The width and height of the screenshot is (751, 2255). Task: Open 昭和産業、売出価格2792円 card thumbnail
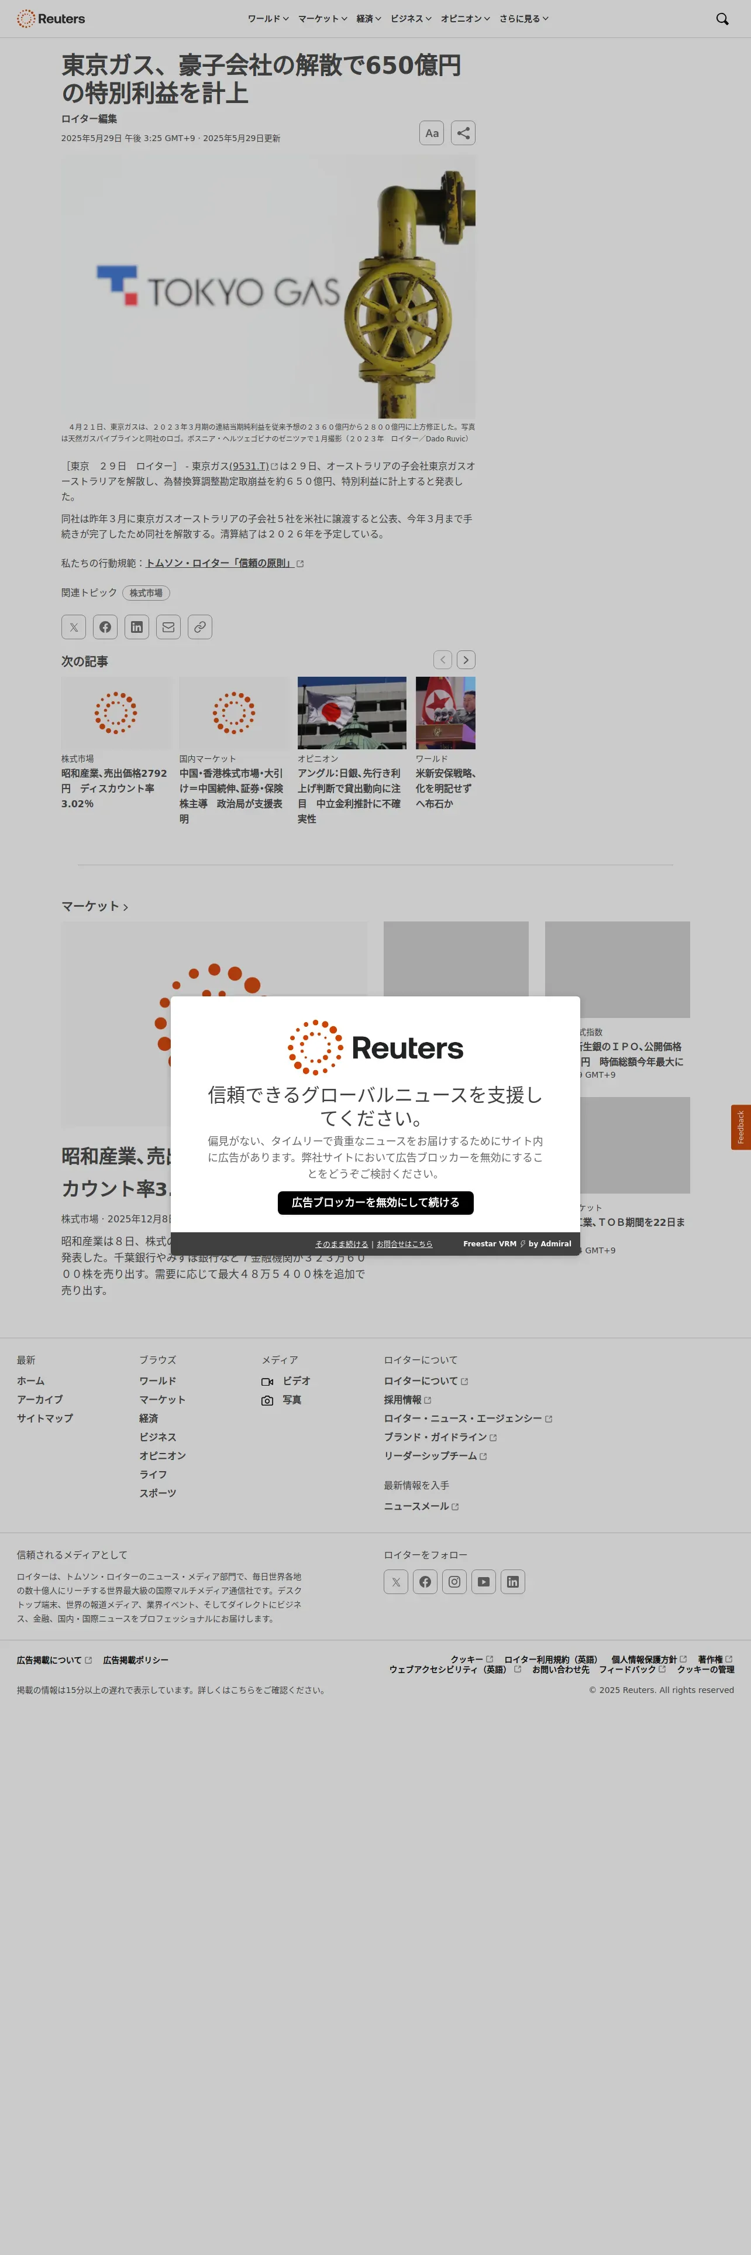[x=115, y=714]
